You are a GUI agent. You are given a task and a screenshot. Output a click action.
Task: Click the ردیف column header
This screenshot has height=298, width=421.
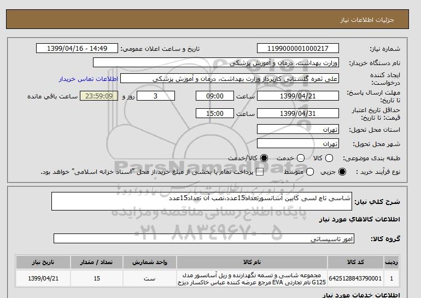[391, 262]
